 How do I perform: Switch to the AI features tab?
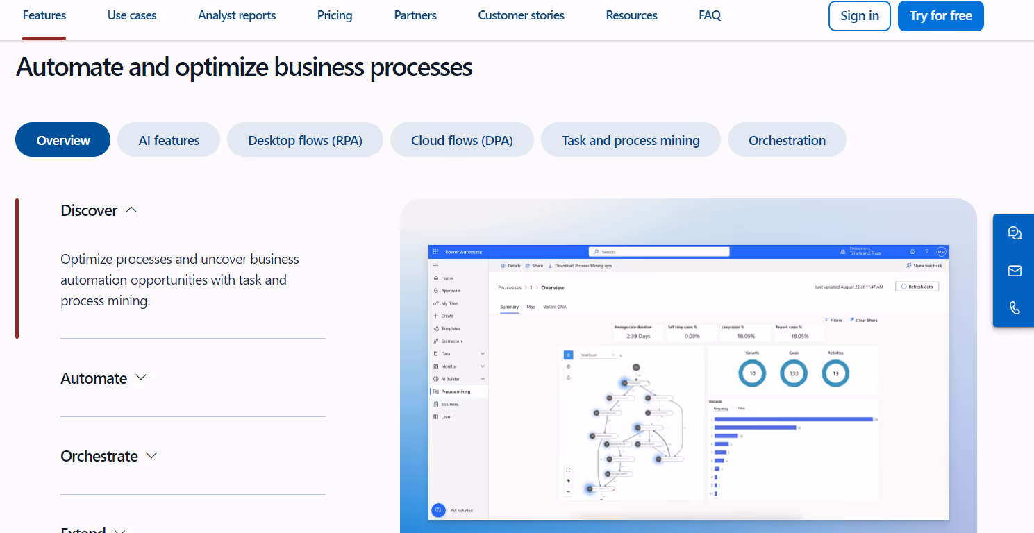pos(169,140)
